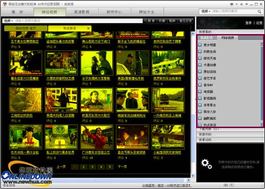Screen dimensions: 265x189
Task: Click the first status bar icon at bottom right
Action: point(225,185)
